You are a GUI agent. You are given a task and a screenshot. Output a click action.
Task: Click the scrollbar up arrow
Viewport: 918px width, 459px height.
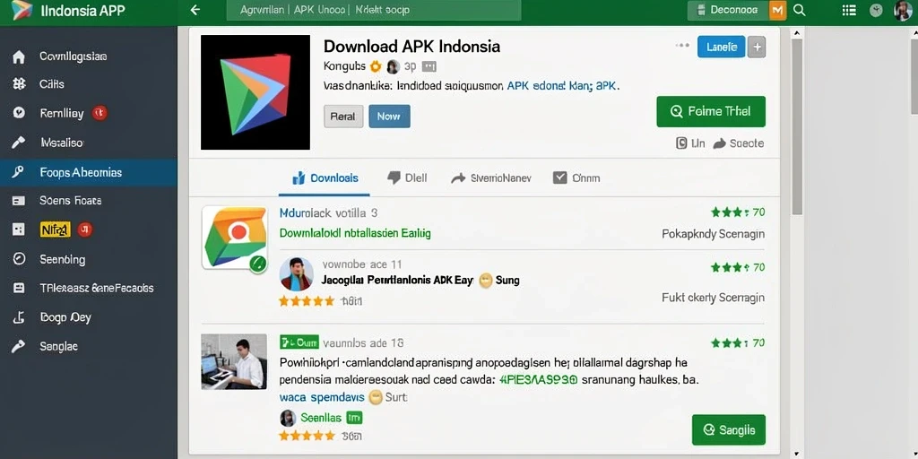coord(797,33)
